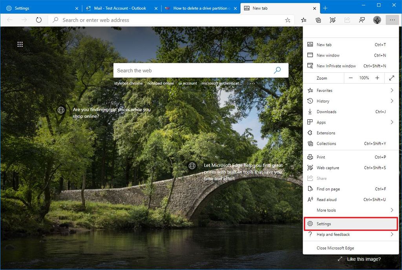Open the app launcher grid on the page
Viewport: 402px width, 270px height.
[20, 44]
